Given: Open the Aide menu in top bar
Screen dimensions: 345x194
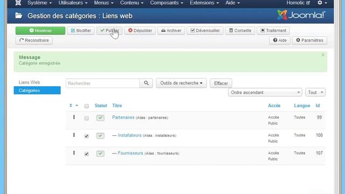Looking at the screenshot, I should coord(232,3).
